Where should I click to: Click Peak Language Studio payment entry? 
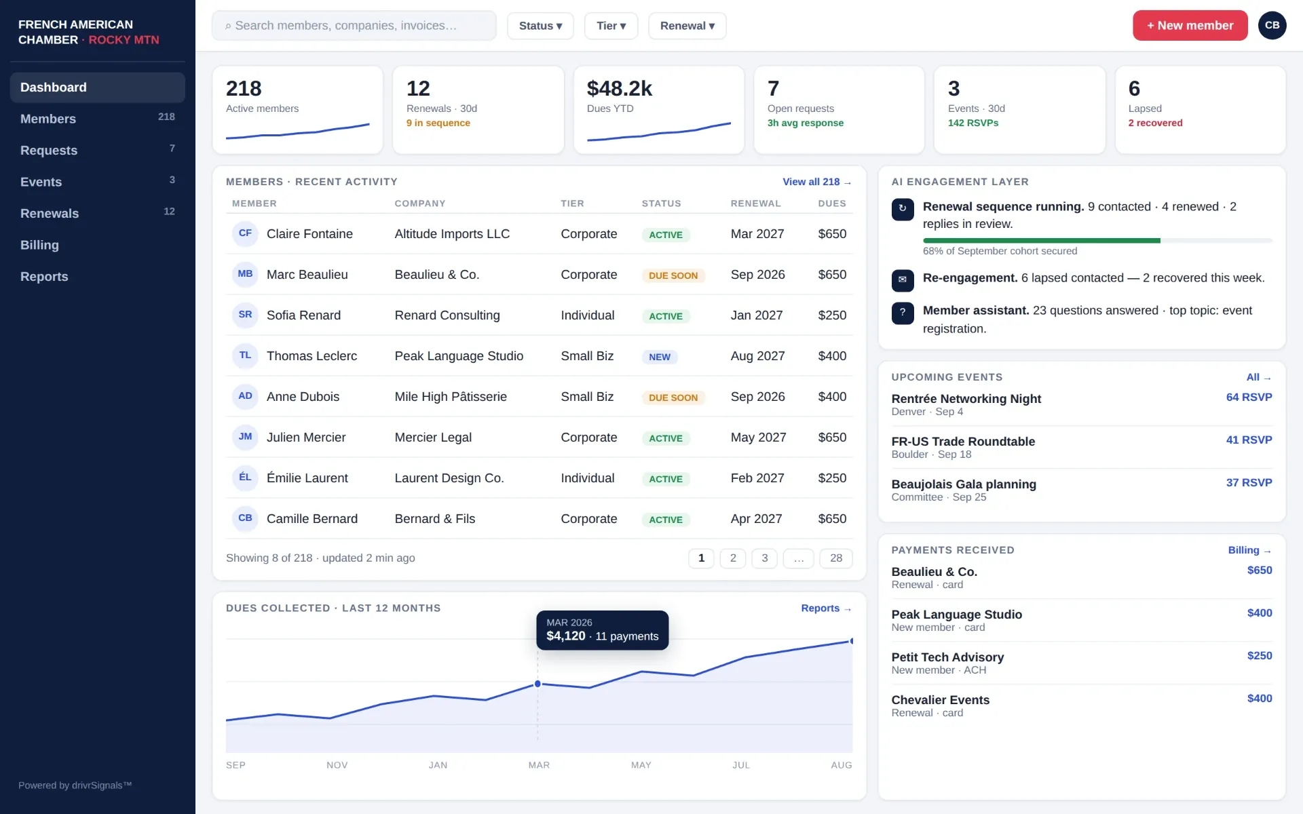(x=1082, y=620)
